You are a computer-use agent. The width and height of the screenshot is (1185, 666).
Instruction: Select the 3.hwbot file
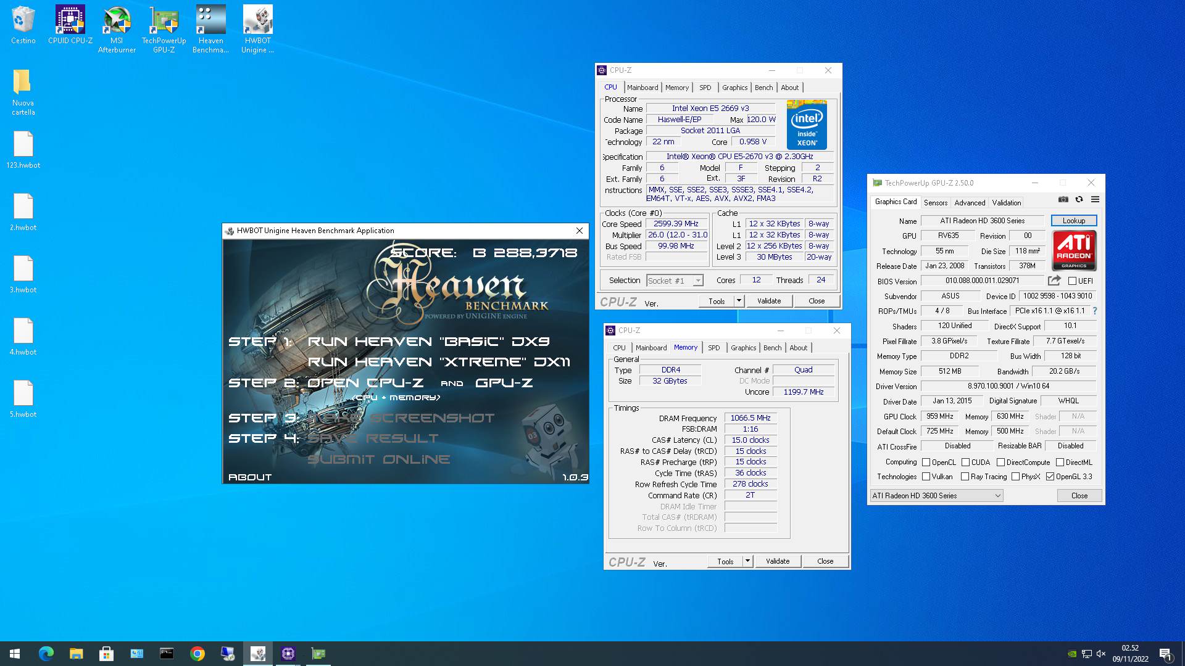pyautogui.click(x=23, y=274)
